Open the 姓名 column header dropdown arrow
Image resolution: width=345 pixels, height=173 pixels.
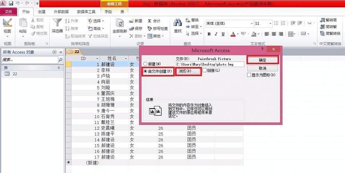click(x=126, y=58)
